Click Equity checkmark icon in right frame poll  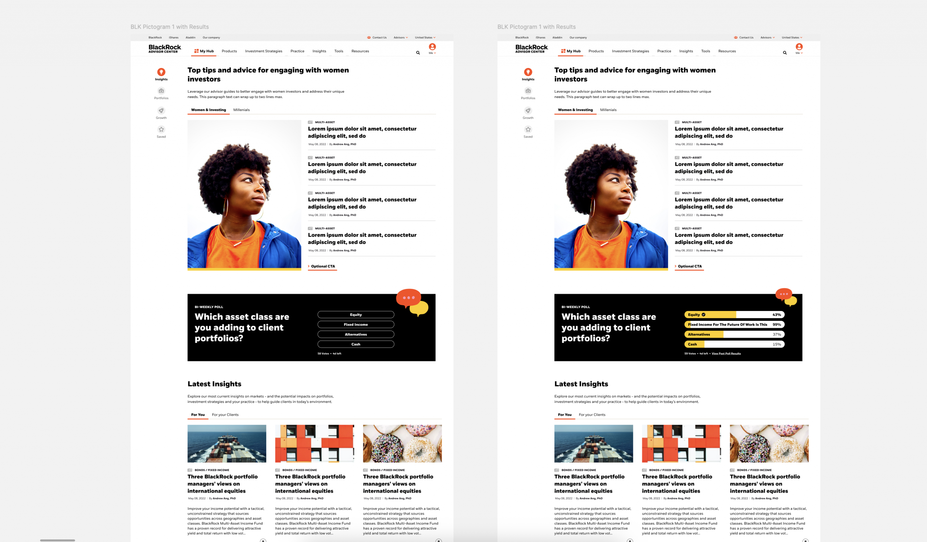coord(703,315)
